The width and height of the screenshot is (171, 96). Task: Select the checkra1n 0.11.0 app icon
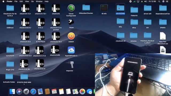click(x=40, y=50)
